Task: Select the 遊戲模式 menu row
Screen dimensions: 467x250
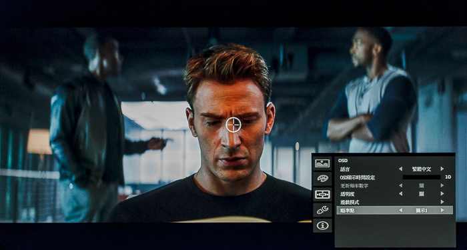Action: (395, 202)
